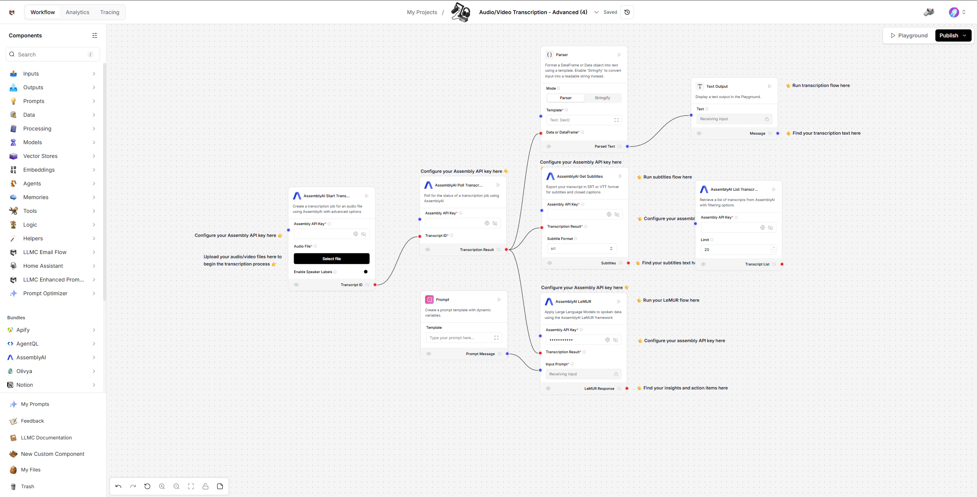
Task: Click the components filter settings icon
Action: 95,35
